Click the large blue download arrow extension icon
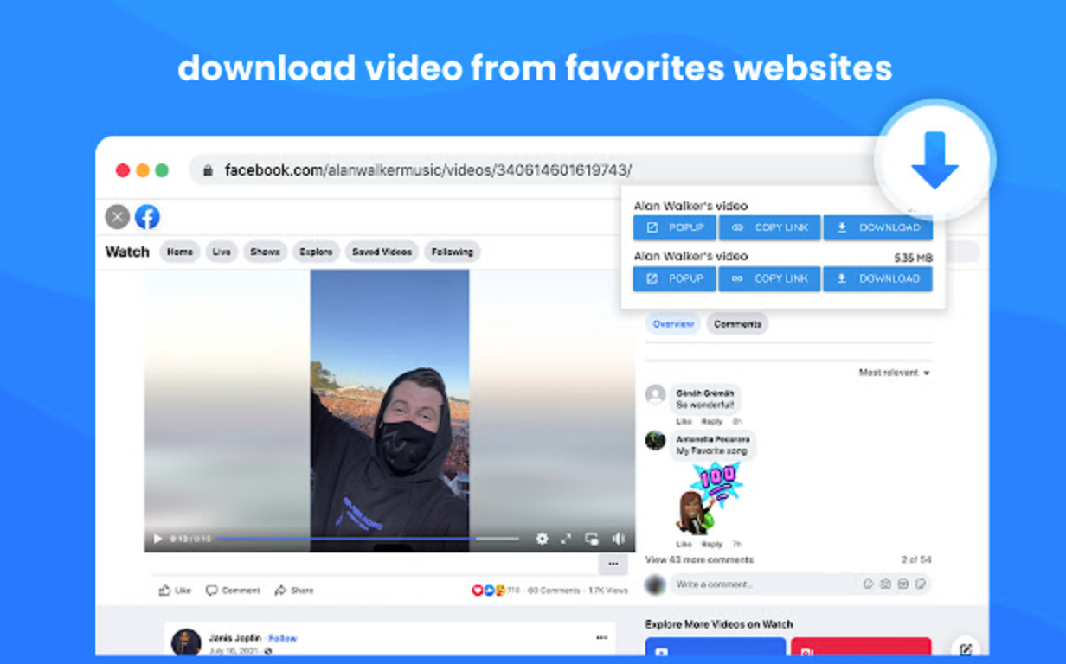Image resolution: width=1066 pixels, height=664 pixels. click(934, 160)
